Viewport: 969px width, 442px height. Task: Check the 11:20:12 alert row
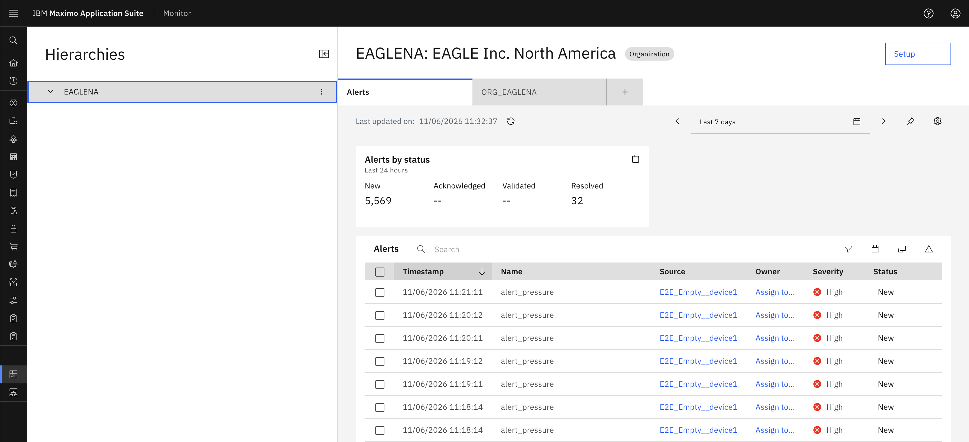point(380,315)
